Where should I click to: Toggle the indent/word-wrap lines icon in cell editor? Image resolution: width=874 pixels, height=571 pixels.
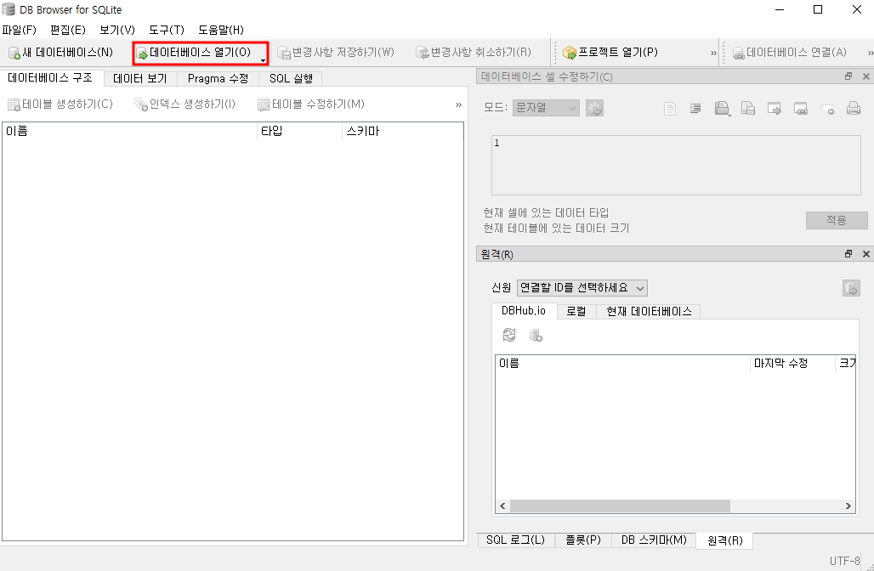(x=695, y=109)
